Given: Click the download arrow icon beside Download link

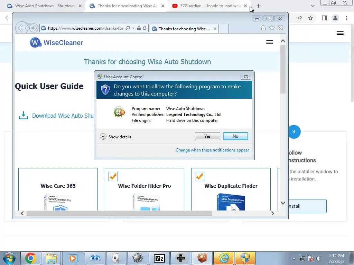Looking at the screenshot, I should coord(24,115).
